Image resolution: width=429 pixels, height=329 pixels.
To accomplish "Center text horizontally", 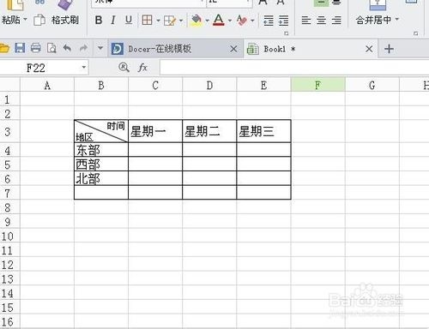I will click(321, 21).
